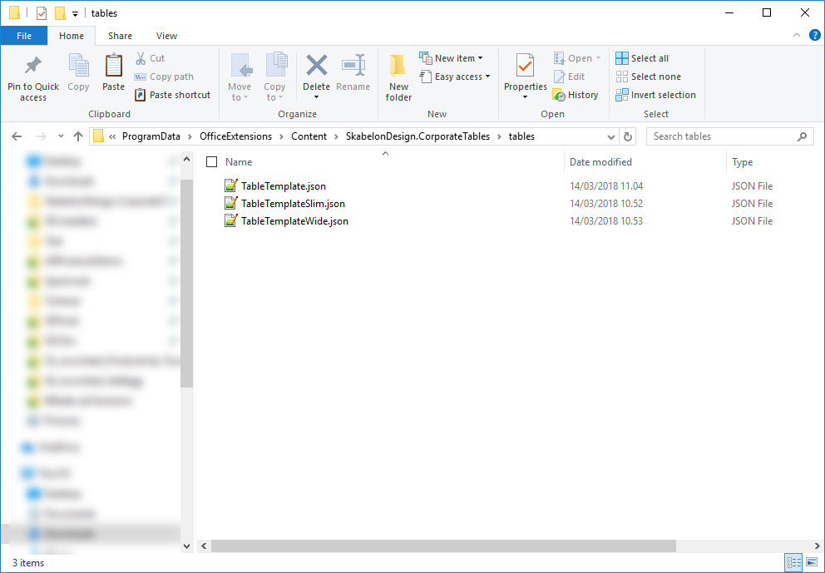Viewport: 825px width, 573px height.
Task: Switch to the View ribbon tab
Action: click(166, 36)
